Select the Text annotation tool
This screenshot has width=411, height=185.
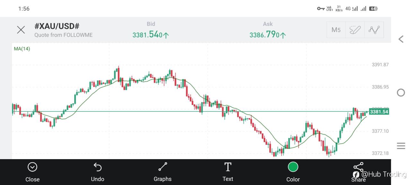(x=228, y=167)
